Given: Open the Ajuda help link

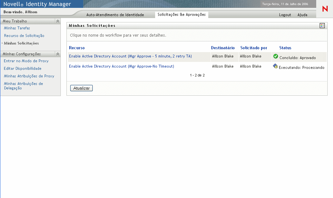Looking at the screenshot, I should pos(302,15).
